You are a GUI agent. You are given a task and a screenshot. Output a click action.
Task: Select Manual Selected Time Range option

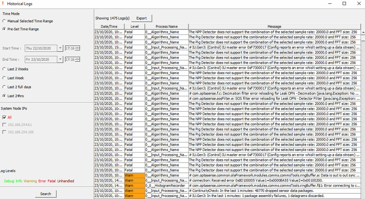[x=4, y=21]
